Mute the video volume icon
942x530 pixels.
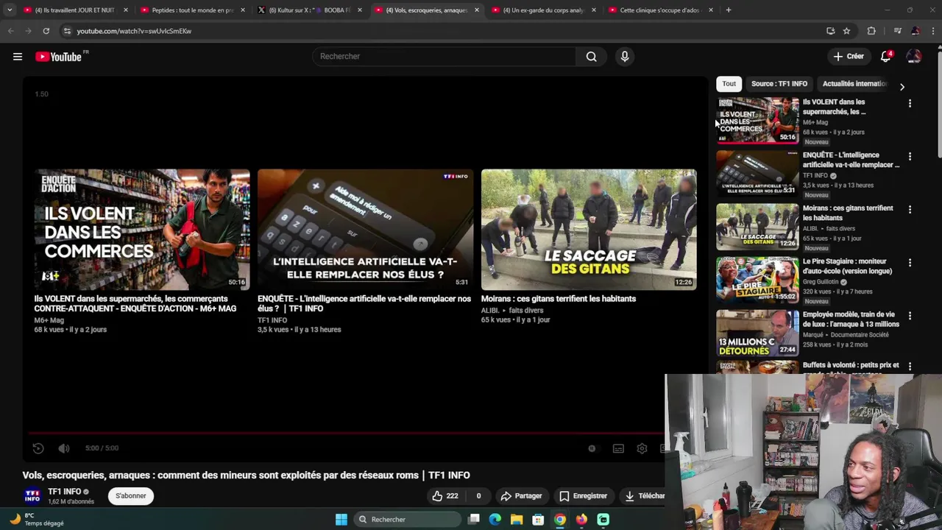pos(64,448)
